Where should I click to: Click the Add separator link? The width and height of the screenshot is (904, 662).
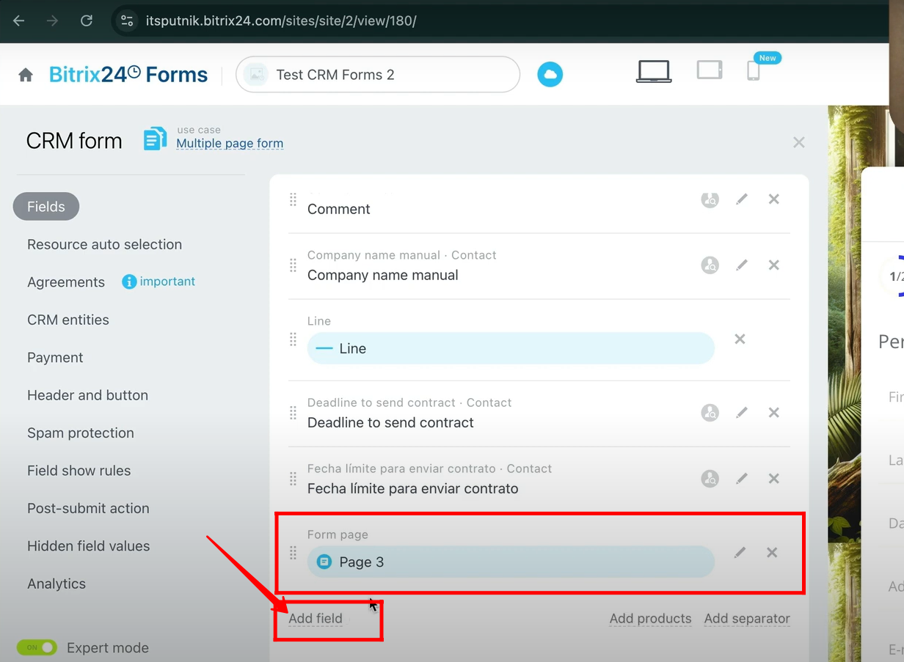[747, 619]
